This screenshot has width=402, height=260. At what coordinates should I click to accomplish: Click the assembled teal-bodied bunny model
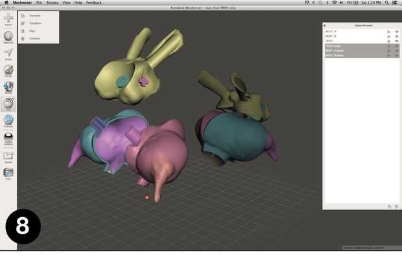pyautogui.click(x=235, y=136)
